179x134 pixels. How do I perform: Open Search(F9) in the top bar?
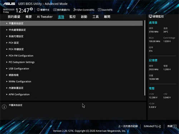tap(105, 10)
